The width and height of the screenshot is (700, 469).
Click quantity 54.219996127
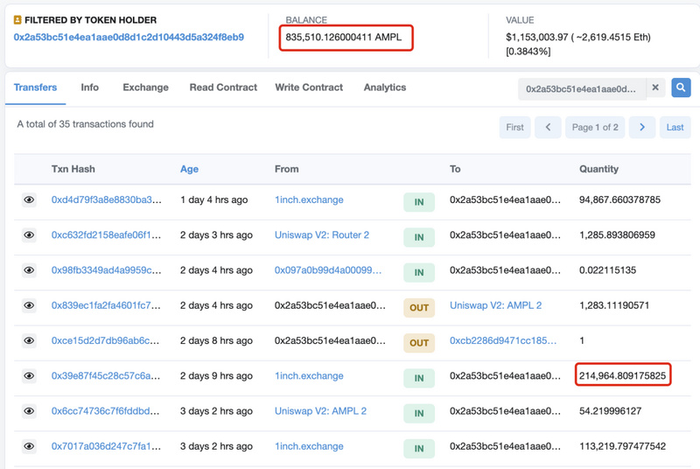610,411
